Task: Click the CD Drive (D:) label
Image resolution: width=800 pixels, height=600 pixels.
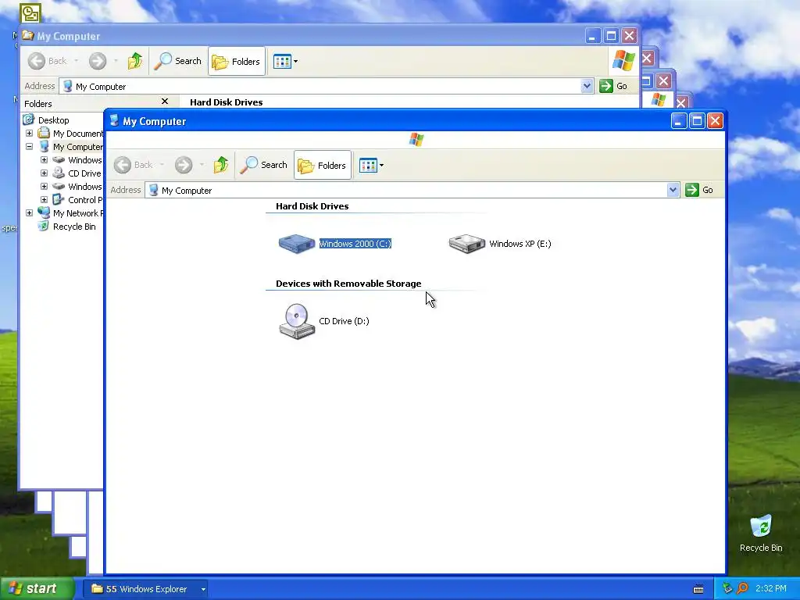Action: 344,321
